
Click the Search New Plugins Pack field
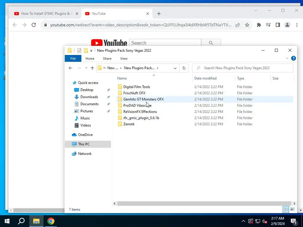pyautogui.click(x=243, y=68)
